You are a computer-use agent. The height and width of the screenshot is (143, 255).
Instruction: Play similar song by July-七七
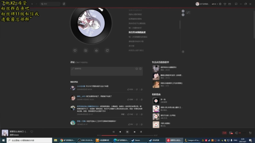click(156, 117)
